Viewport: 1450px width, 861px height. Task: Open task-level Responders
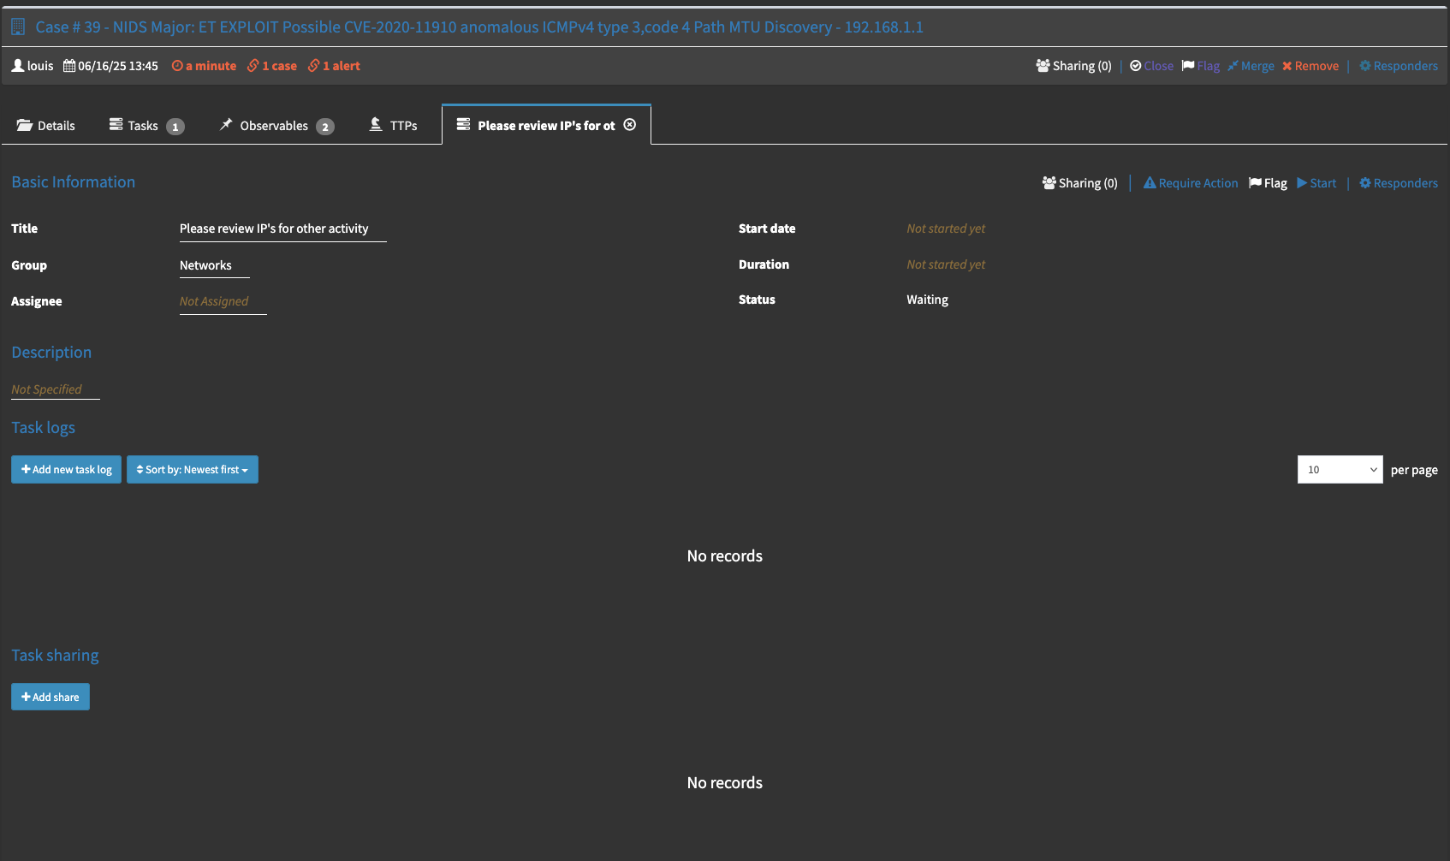click(1398, 183)
